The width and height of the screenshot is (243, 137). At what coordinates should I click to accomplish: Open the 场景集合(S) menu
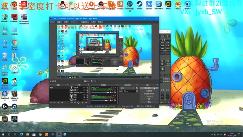(x=85, y=22)
